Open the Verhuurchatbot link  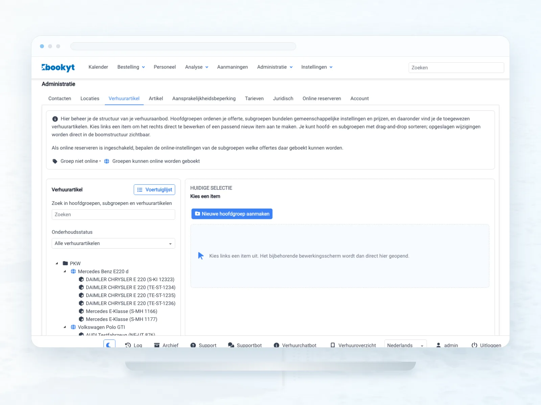click(295, 345)
